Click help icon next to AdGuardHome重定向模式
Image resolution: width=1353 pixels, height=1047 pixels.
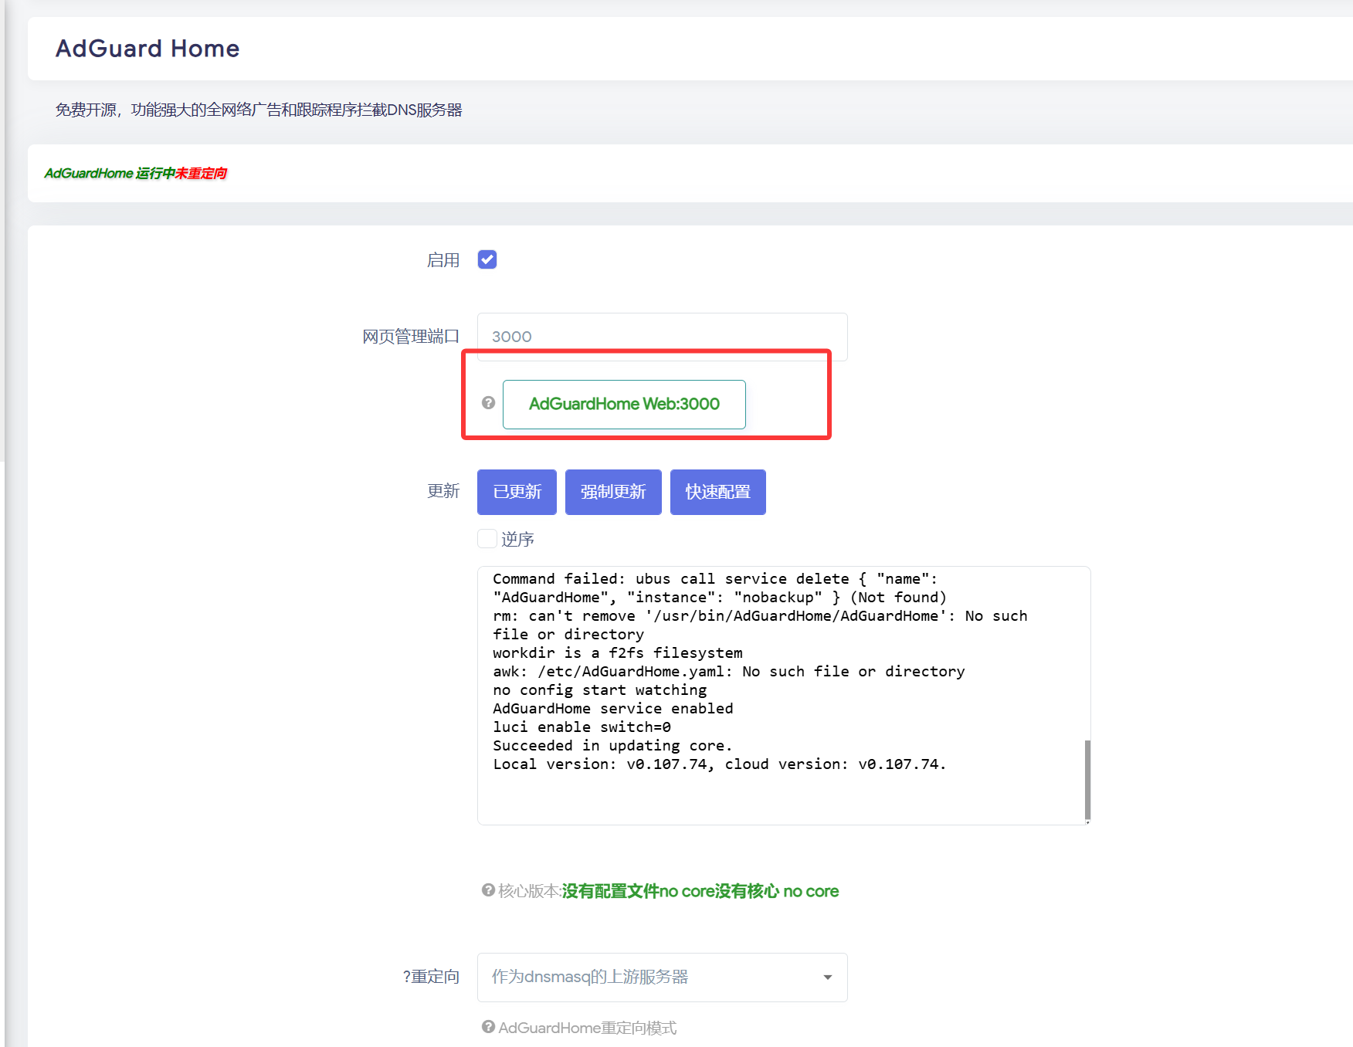[488, 1027]
